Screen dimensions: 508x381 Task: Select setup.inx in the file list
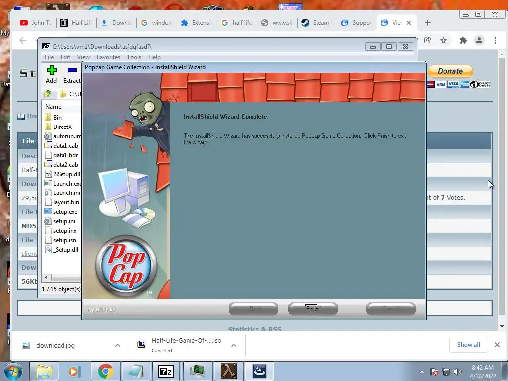62,230
